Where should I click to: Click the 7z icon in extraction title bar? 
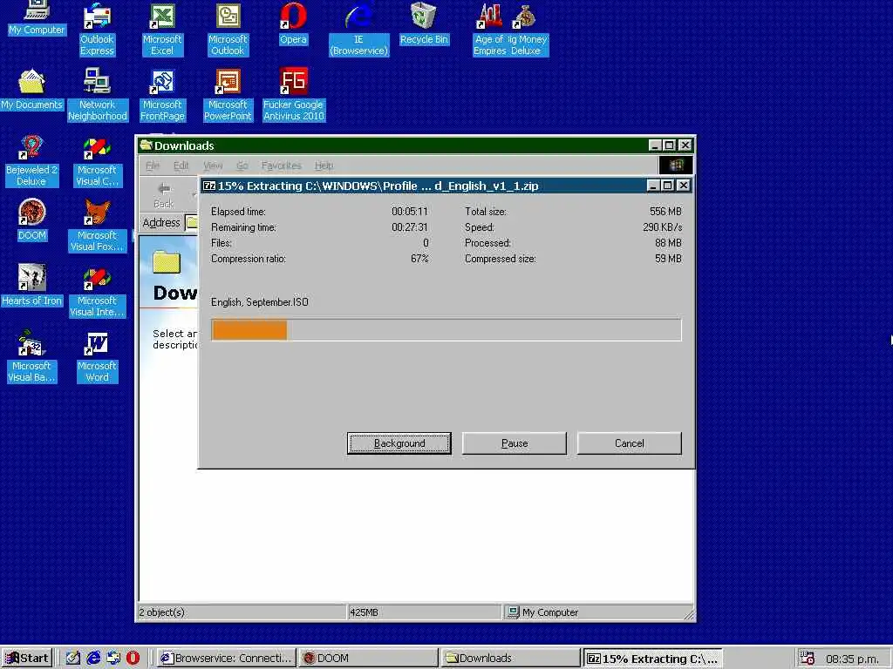[209, 186]
